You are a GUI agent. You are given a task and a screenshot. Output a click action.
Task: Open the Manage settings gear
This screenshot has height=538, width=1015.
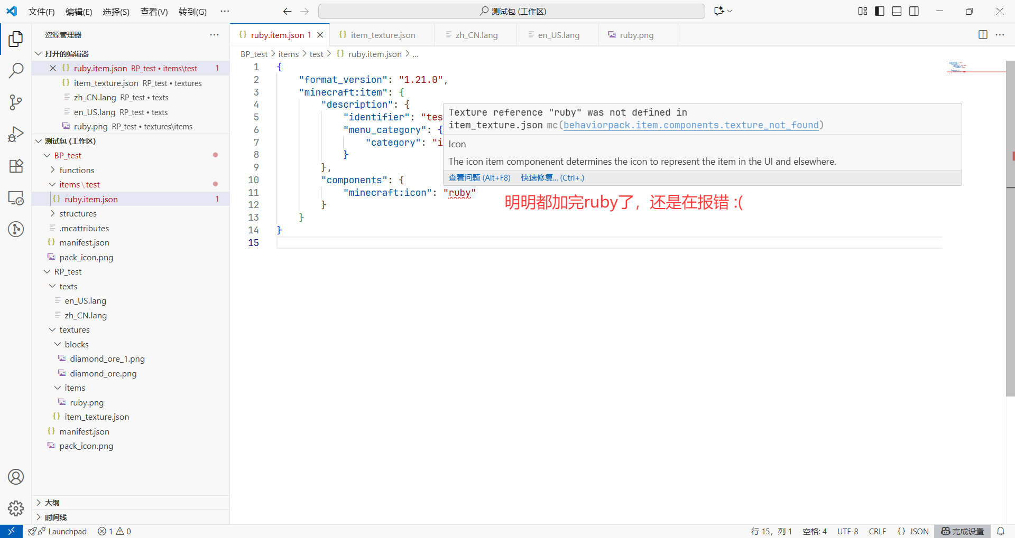click(x=16, y=508)
